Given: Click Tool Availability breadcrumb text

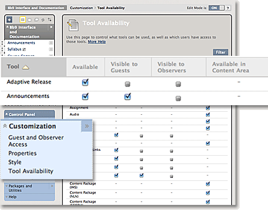Looking at the screenshot, I should tap(111, 8).
